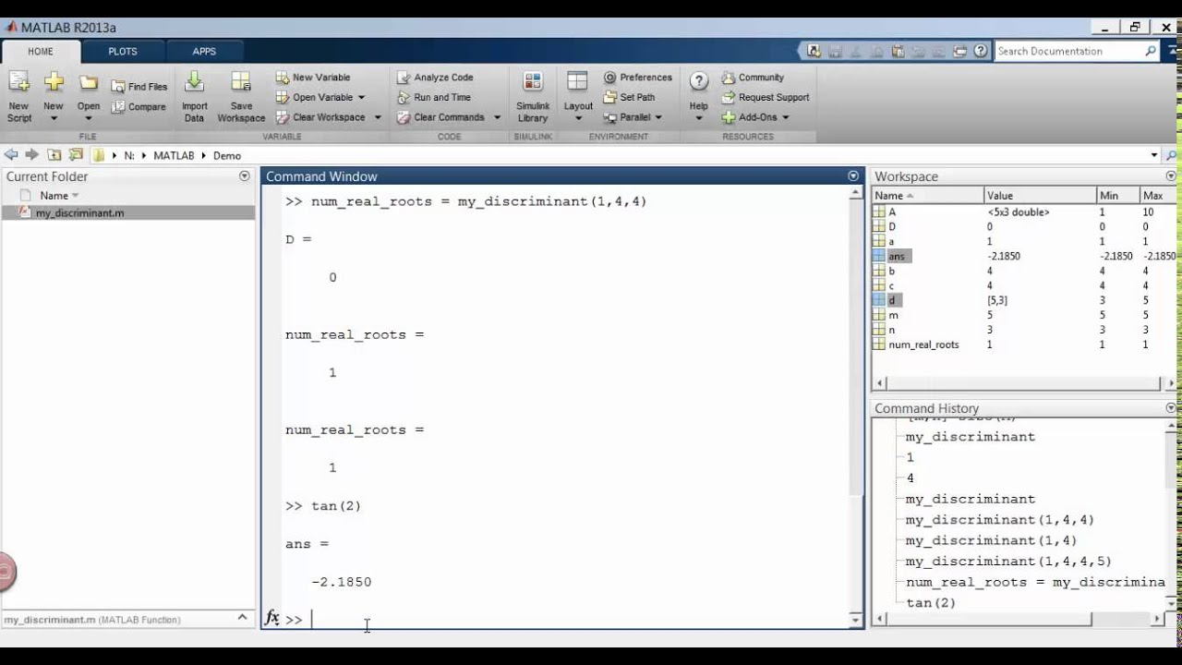Screen dimensions: 1182x665
Task: Open Preferences
Action: coord(637,78)
